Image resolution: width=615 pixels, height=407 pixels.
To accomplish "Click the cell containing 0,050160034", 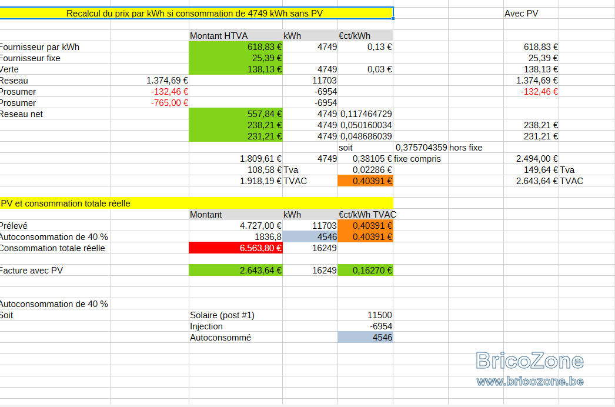I will [365, 125].
